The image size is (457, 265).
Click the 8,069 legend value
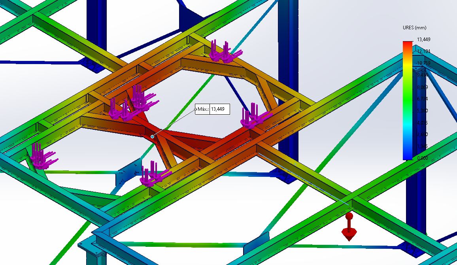click(422, 87)
